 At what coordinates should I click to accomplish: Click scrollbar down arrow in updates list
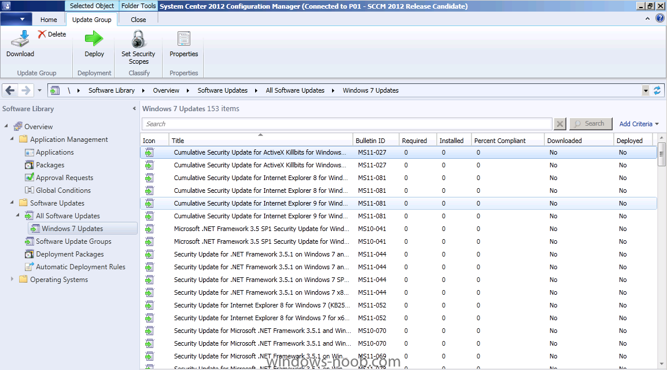(x=661, y=364)
